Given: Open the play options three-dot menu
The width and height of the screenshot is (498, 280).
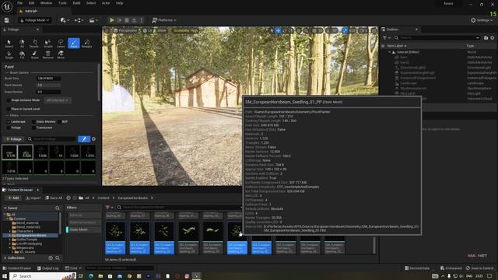Looking at the screenshot, I should [142, 20].
